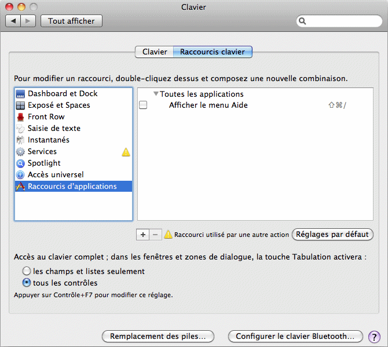Minimize Clavier window with yellow button
388x347 pixels.
[21, 7]
